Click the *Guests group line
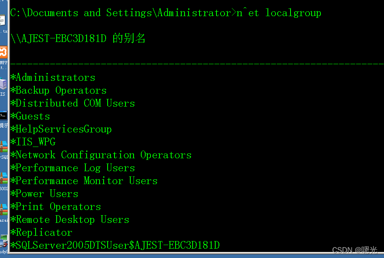Screen dimensions: 384x258 30,116
